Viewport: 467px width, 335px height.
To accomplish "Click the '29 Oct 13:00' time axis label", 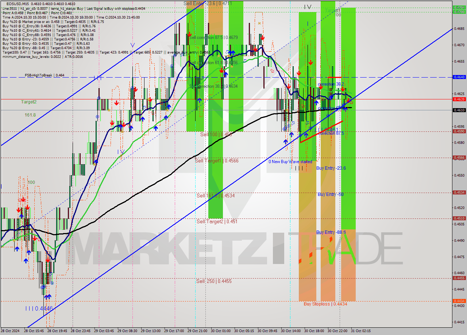I will tap(151, 331).
